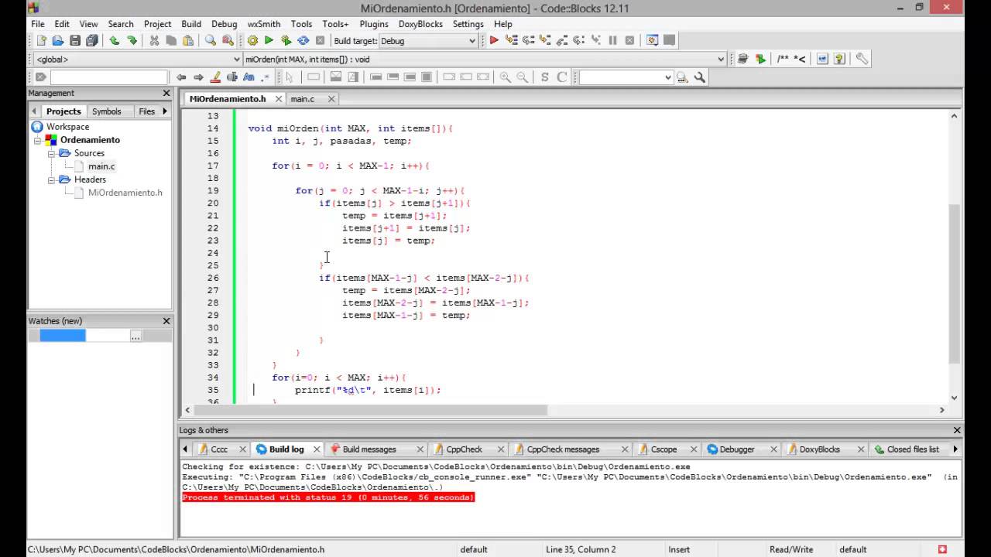Run the program with green play icon

(269, 41)
